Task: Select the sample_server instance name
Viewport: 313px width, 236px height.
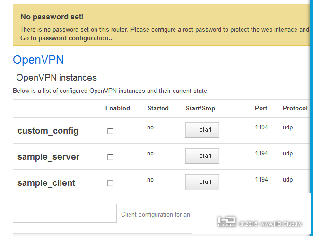Action: (48, 157)
